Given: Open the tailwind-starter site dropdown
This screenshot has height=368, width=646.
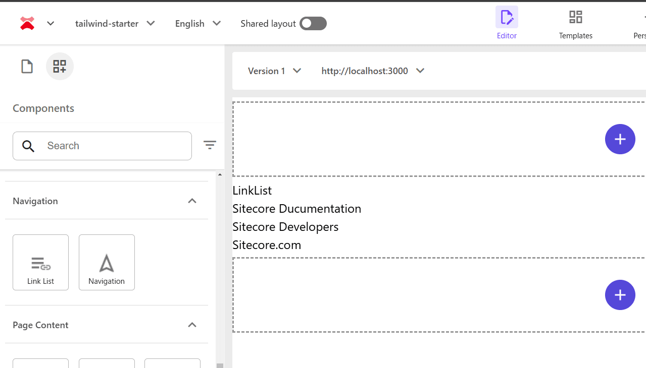Looking at the screenshot, I should pos(115,24).
